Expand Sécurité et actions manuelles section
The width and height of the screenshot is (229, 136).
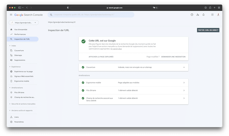pos(9,104)
